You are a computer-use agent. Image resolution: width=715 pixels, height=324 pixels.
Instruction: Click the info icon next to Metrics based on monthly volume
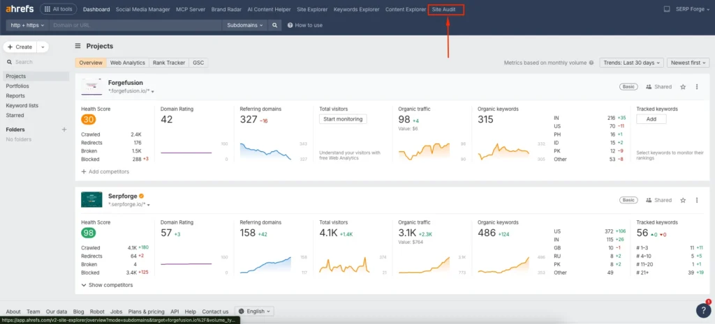(x=591, y=63)
